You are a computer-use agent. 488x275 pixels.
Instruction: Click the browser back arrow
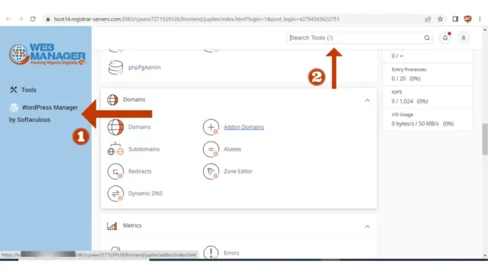(8, 19)
